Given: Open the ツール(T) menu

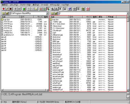Looking at the screenshot, I should coord(44,5).
